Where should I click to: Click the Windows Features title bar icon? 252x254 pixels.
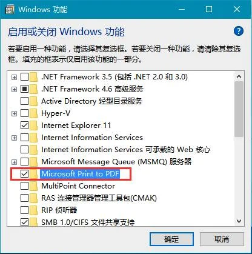click(x=10, y=9)
